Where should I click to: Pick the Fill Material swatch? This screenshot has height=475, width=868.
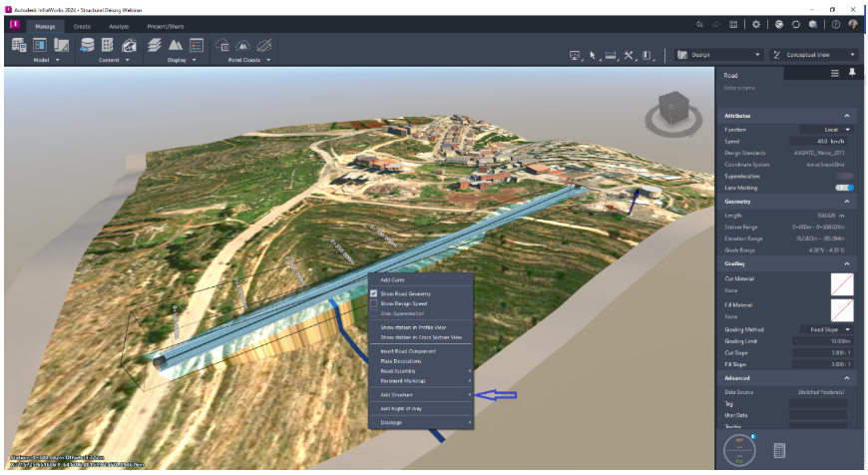tap(842, 310)
